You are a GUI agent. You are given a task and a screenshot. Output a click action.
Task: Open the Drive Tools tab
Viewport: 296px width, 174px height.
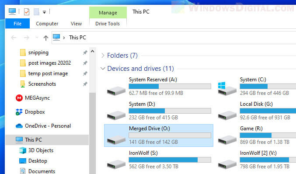108,24
